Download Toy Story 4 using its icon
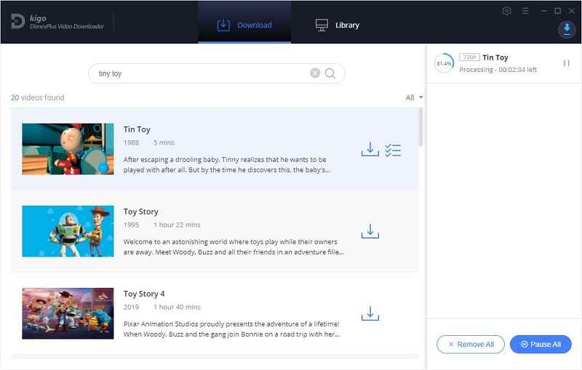582x370 pixels. pyautogui.click(x=370, y=314)
